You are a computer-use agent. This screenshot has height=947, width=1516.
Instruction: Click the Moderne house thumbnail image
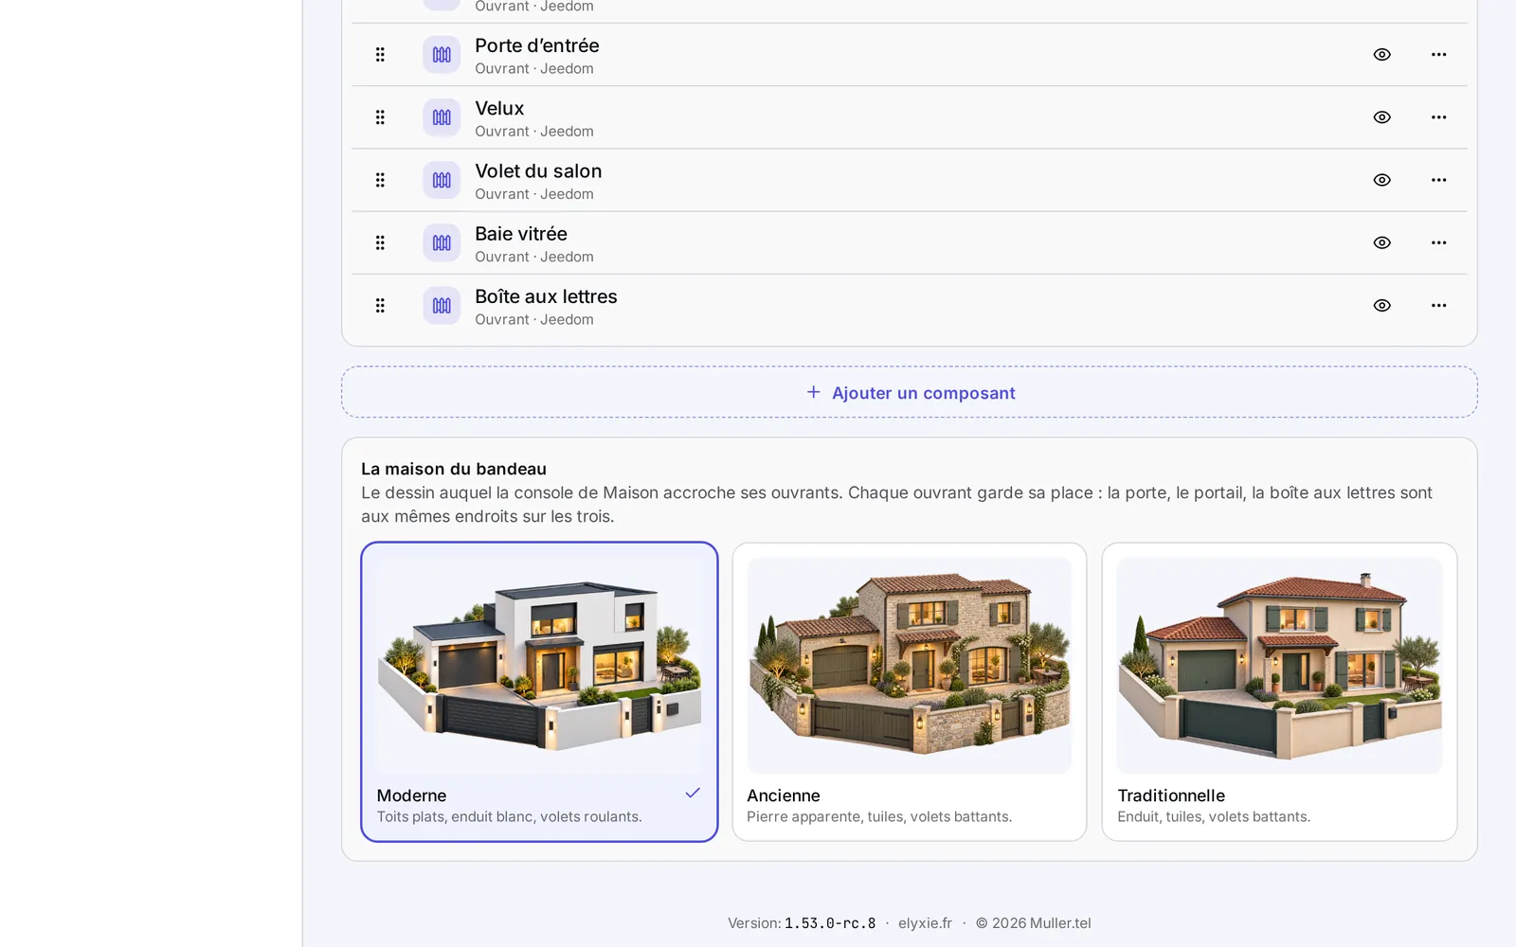pos(539,665)
